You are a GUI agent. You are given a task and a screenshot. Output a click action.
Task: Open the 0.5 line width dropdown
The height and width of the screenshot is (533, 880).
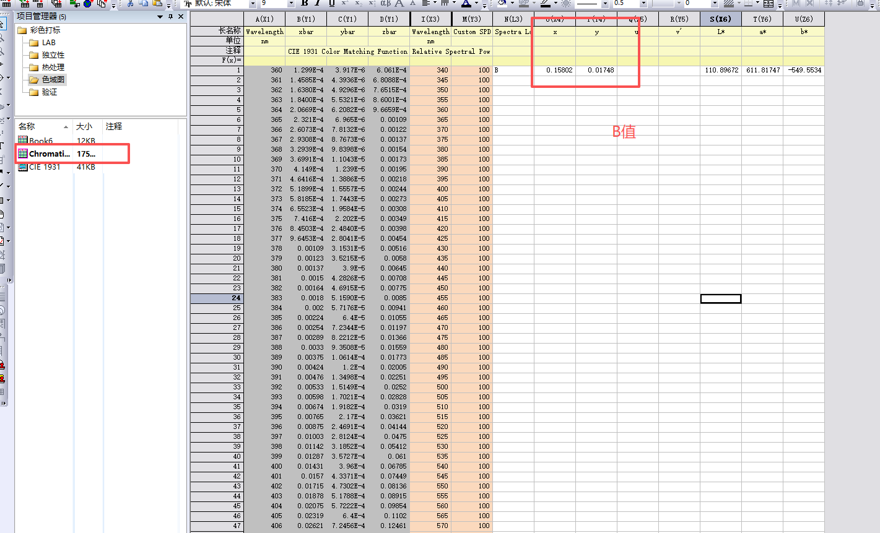(x=643, y=3)
